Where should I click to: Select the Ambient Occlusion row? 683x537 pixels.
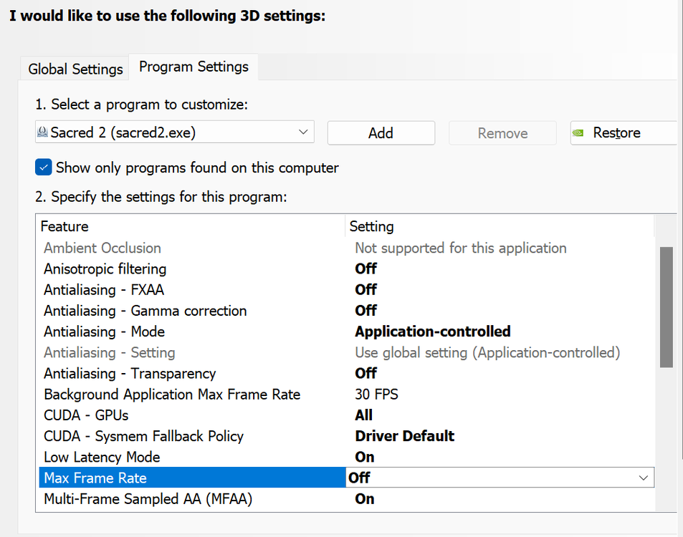[x=346, y=248]
